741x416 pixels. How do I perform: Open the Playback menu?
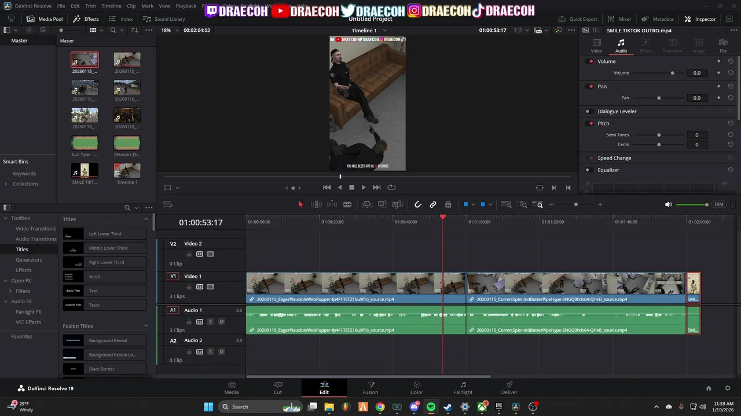click(x=186, y=6)
